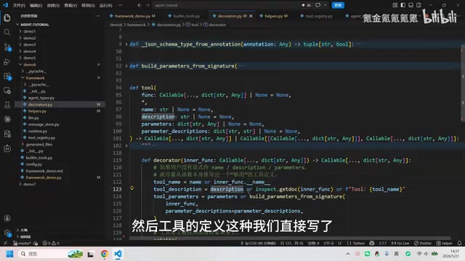Click the master branch indicator
The image size is (465, 261).
pos(22,244)
